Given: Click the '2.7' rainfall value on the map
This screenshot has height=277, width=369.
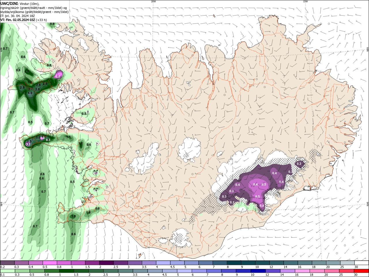Looking at the screenshot, I should [x=31, y=89].
